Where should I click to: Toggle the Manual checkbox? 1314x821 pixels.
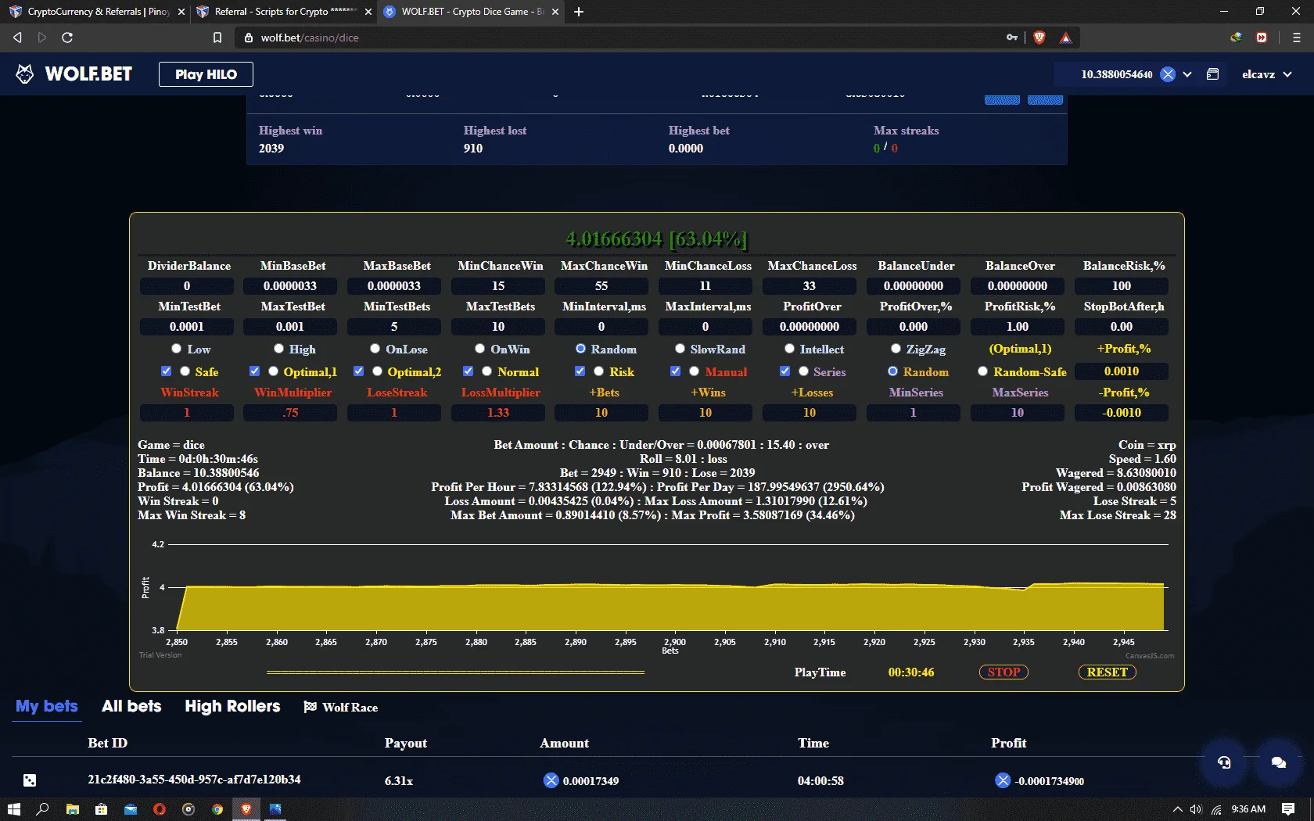click(x=675, y=371)
